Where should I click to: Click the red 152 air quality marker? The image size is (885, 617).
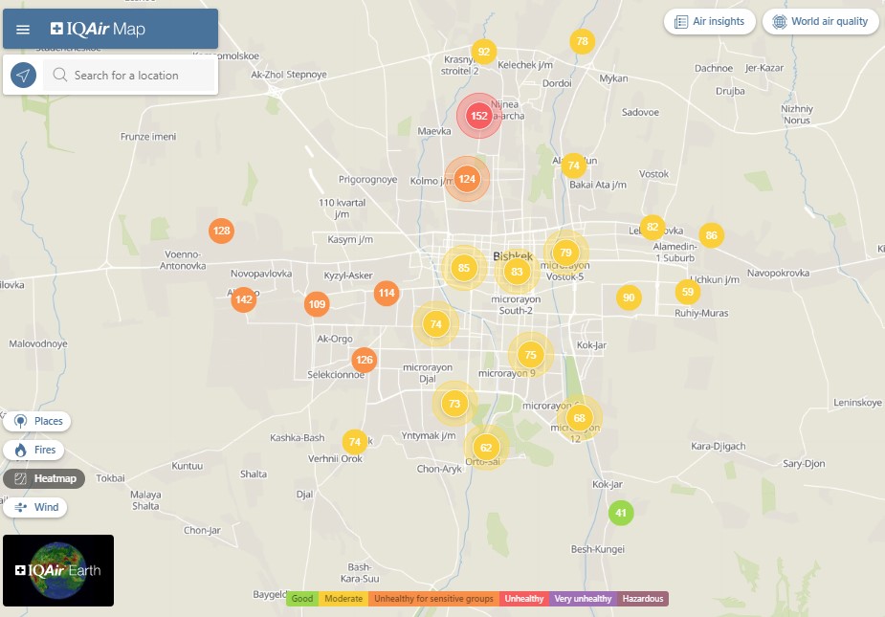coord(479,116)
